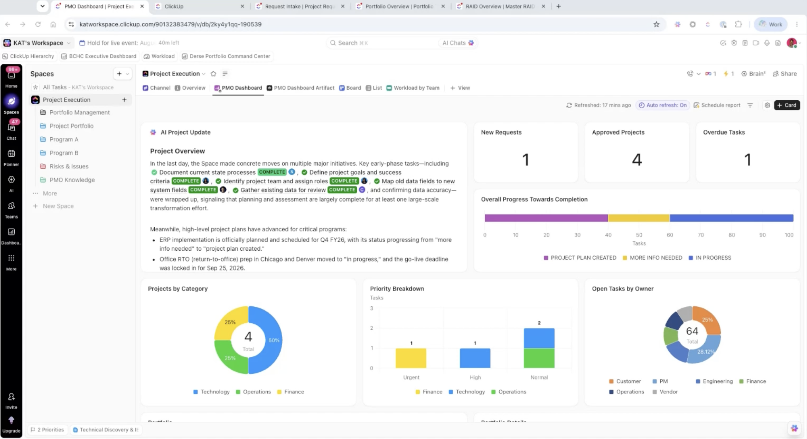Favorite Project Execution with the star icon

(x=213, y=74)
